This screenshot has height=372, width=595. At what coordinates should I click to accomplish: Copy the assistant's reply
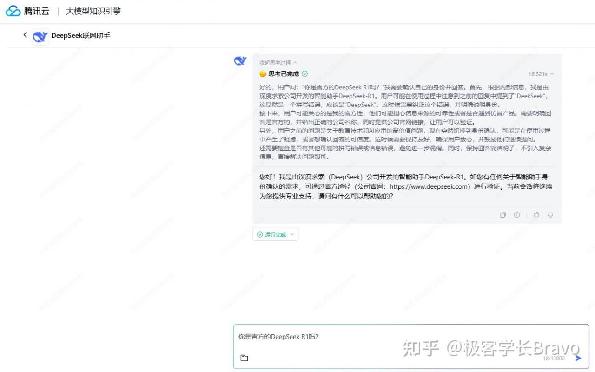pyautogui.click(x=502, y=215)
